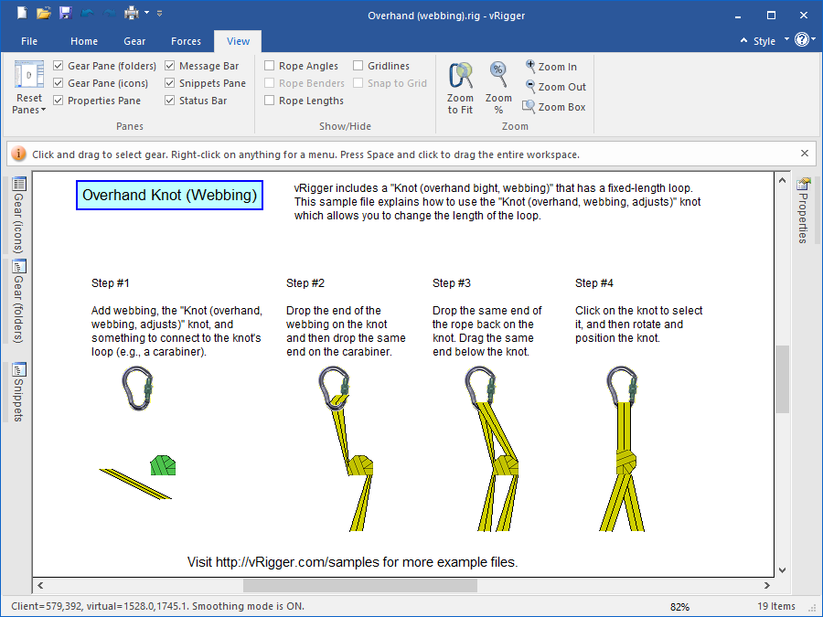Click the Gear (icons) sidebar pane icon
The image size is (823, 617).
point(16,210)
